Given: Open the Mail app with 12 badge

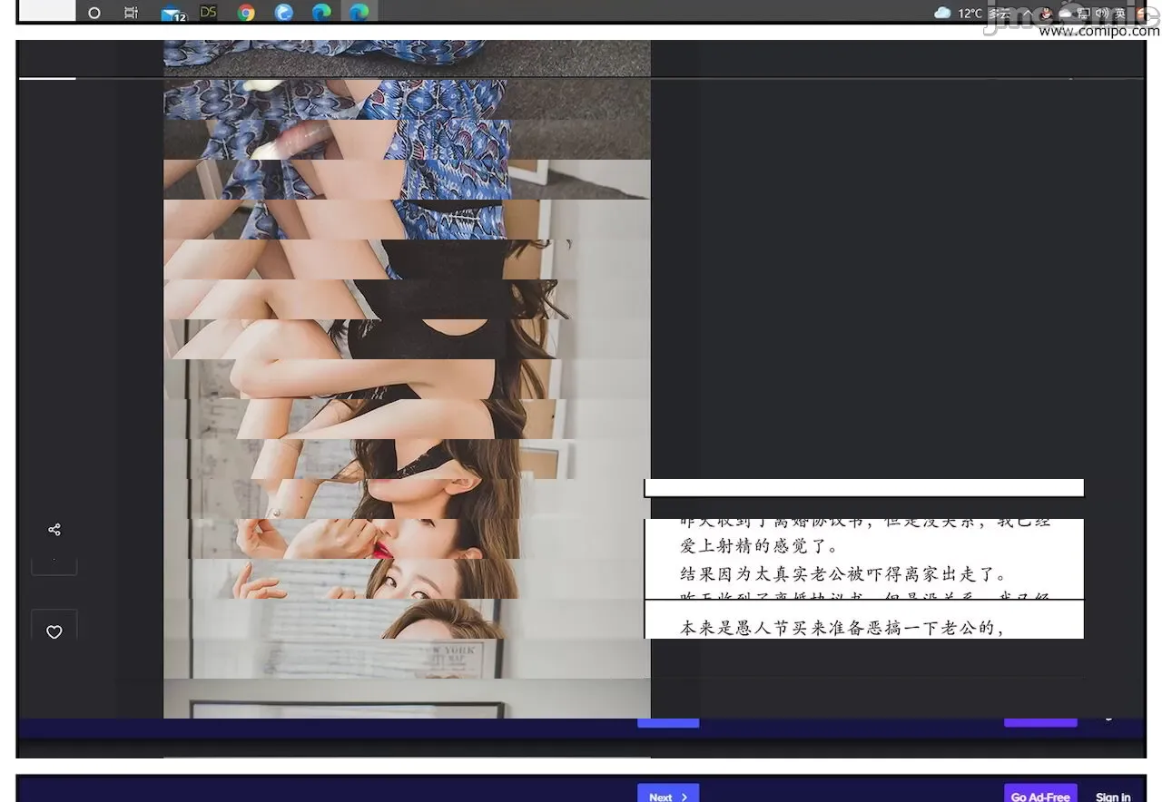Looking at the screenshot, I should (172, 14).
